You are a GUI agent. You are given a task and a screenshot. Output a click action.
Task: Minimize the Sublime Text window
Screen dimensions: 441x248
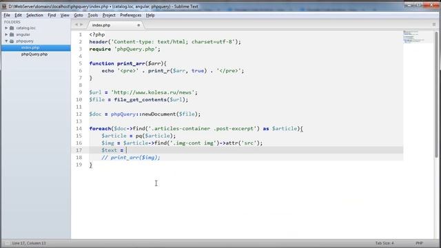(x=410, y=5)
